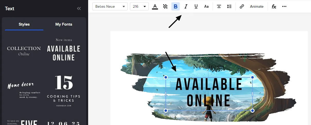311x125 pixels.
Task: Click the right-side width handle of text box
Action: pos(252,94)
